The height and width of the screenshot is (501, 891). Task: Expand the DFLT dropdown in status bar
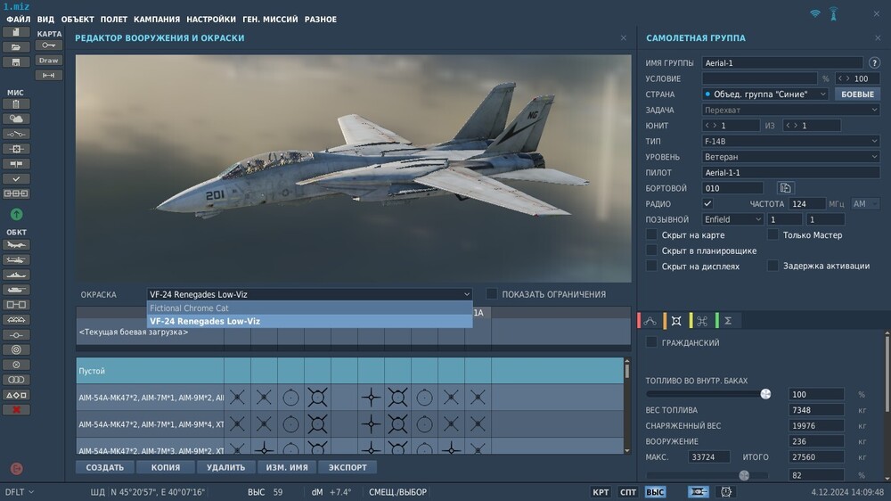click(x=20, y=492)
